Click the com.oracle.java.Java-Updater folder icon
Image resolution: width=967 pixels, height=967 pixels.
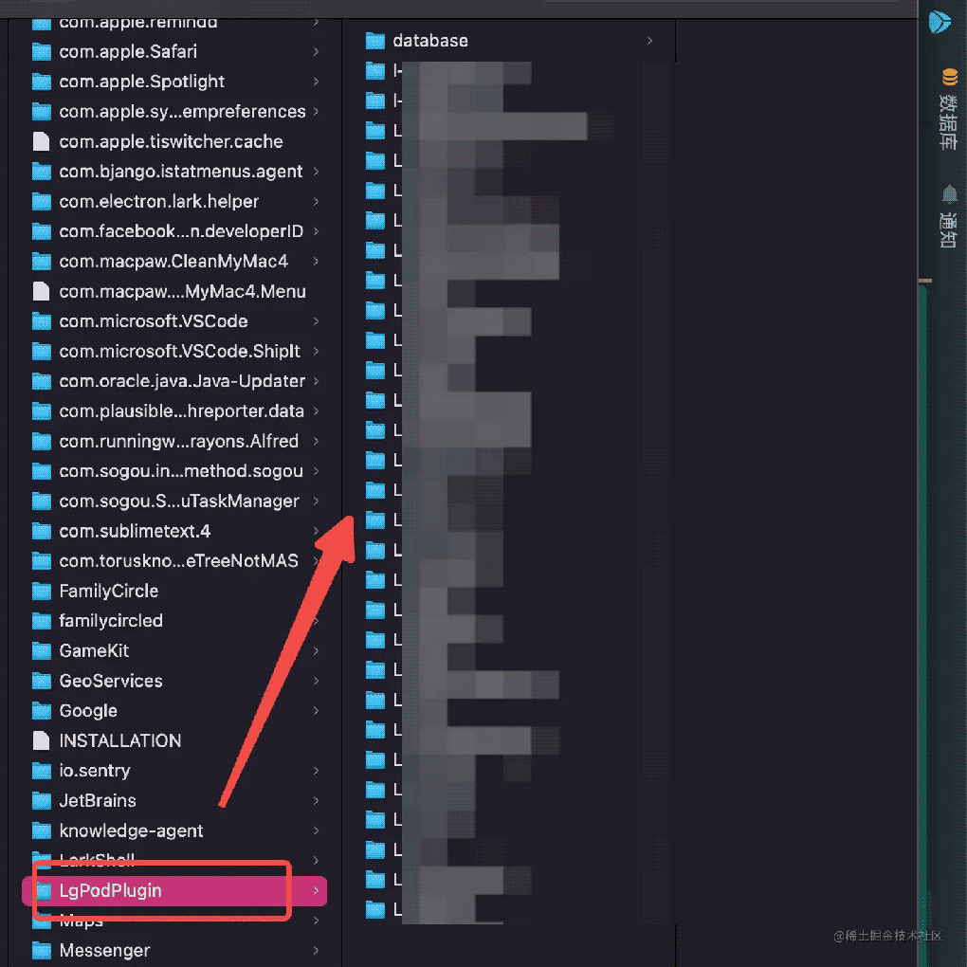point(42,381)
